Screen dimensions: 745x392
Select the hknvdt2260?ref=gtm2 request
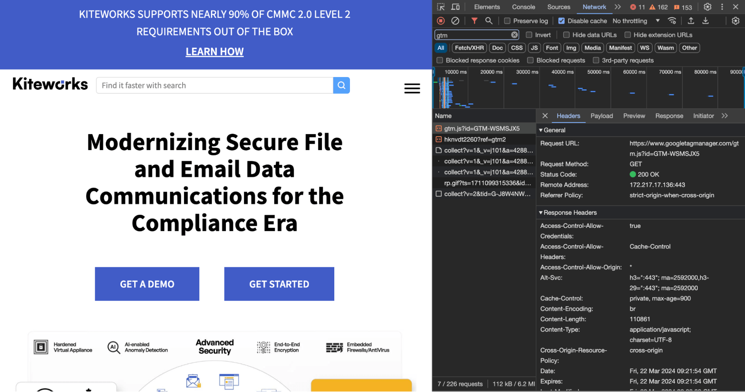(x=484, y=139)
